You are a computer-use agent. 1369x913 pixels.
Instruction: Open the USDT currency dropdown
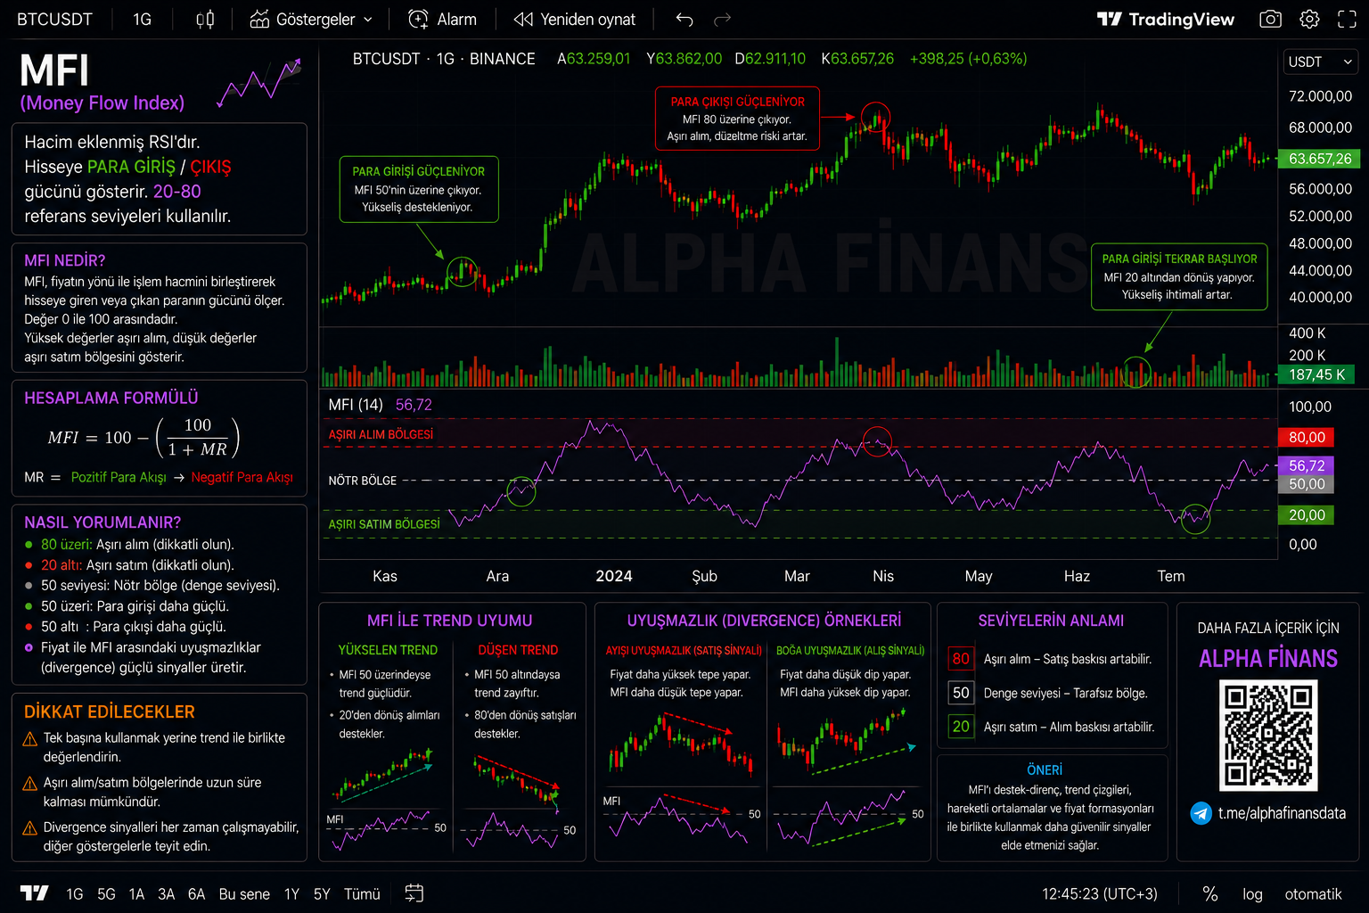tap(1321, 62)
